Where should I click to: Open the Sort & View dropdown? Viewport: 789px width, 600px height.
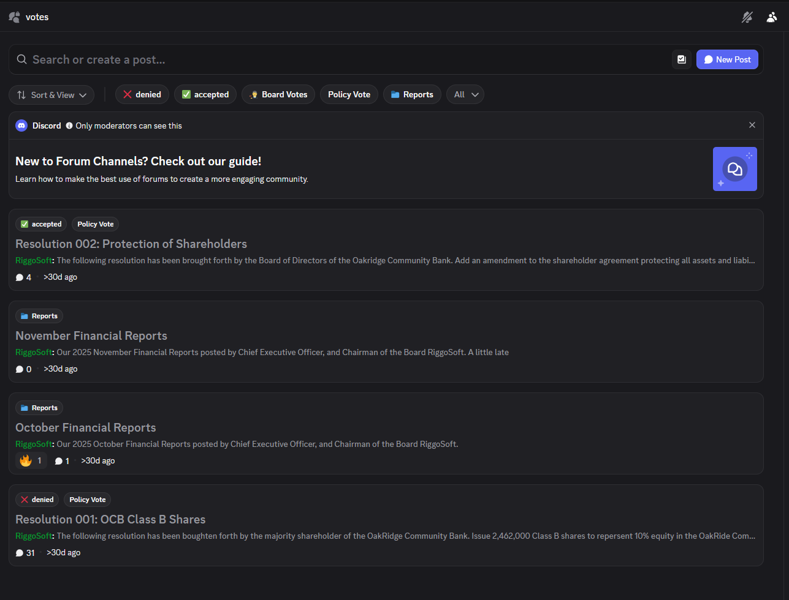point(51,95)
